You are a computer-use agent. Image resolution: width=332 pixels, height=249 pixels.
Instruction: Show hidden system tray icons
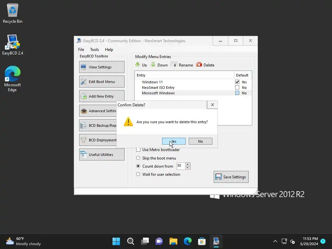pyautogui.click(x=275, y=241)
